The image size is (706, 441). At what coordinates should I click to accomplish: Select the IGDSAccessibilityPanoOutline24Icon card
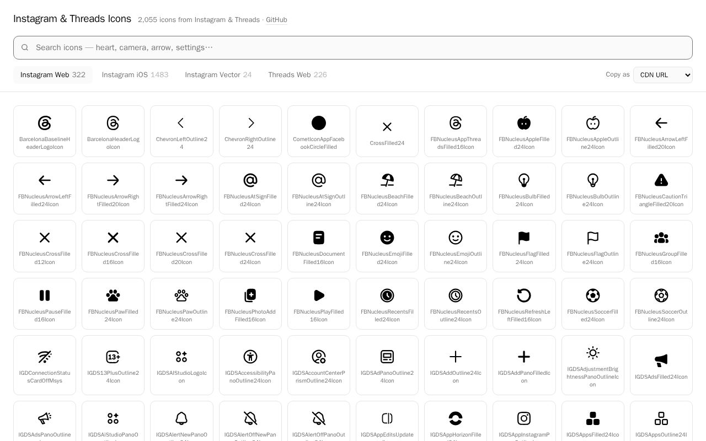coord(250,365)
